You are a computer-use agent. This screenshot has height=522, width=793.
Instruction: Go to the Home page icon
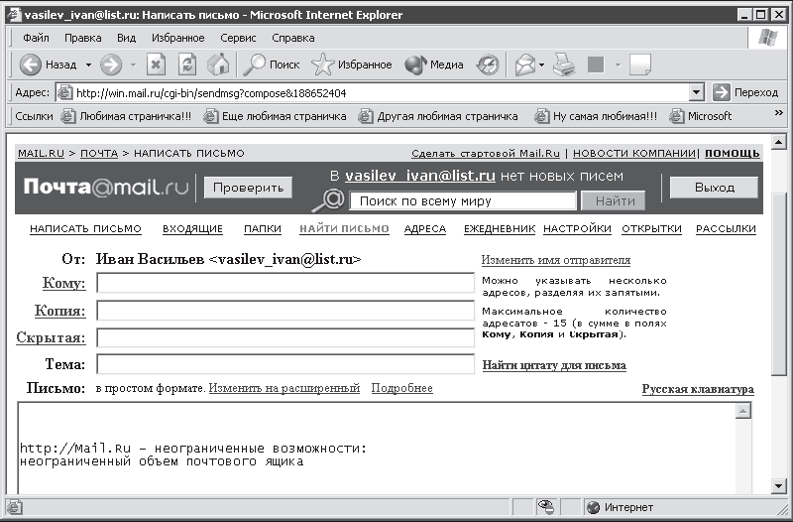pyautogui.click(x=218, y=65)
